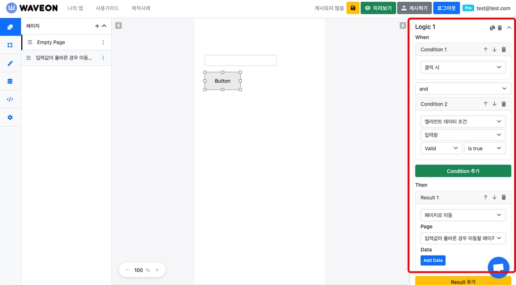Image resolution: width=516 pixels, height=285 pixels.
Task: Click the 게시되지 않음 status text
Action: coord(329,8)
